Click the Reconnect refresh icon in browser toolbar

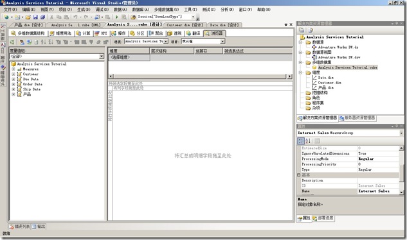point(12,42)
